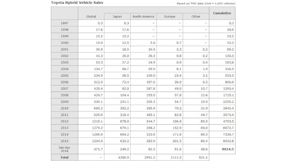Click the North America column header
The width and height of the screenshot is (287, 161).
click(143, 16)
